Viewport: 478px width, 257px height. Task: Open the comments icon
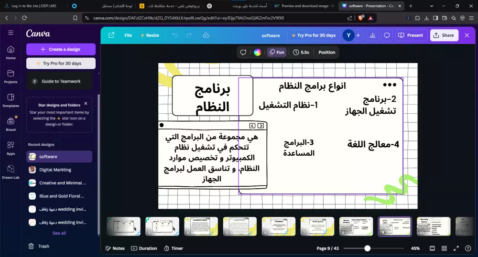click(387, 35)
